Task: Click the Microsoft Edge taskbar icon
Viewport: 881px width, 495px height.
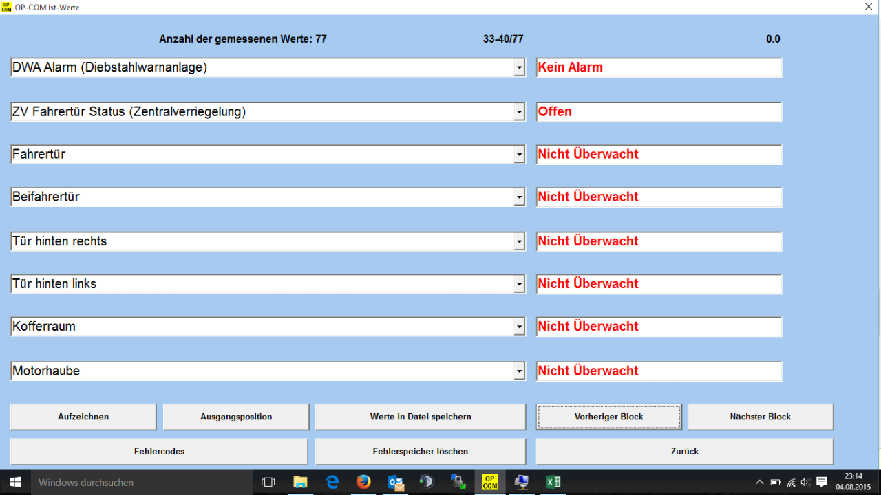Action: (x=332, y=482)
